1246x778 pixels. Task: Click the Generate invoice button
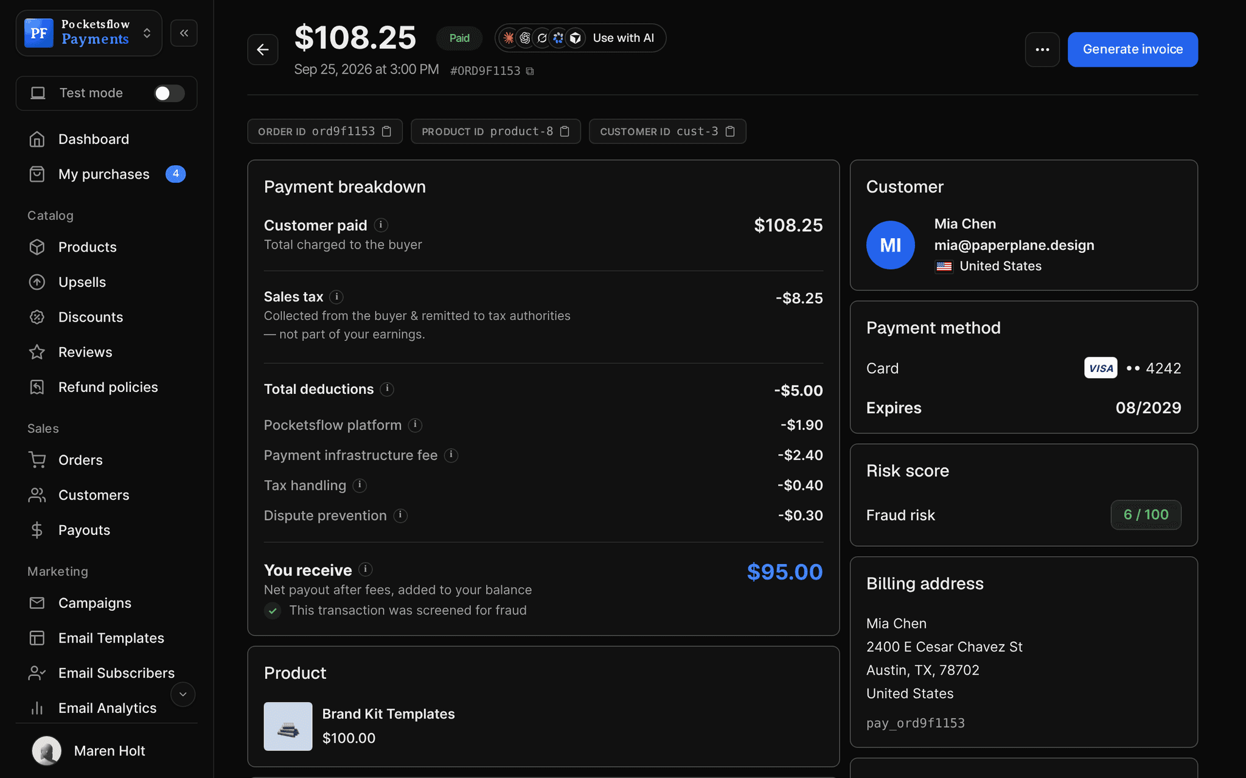(x=1133, y=50)
